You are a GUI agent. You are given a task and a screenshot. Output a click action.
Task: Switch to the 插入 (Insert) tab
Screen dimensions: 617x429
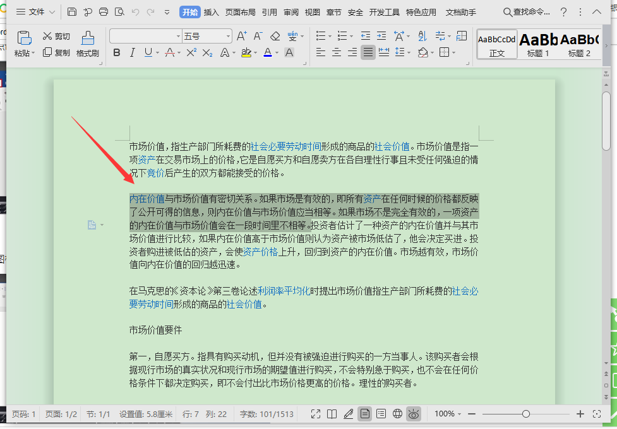coord(211,12)
